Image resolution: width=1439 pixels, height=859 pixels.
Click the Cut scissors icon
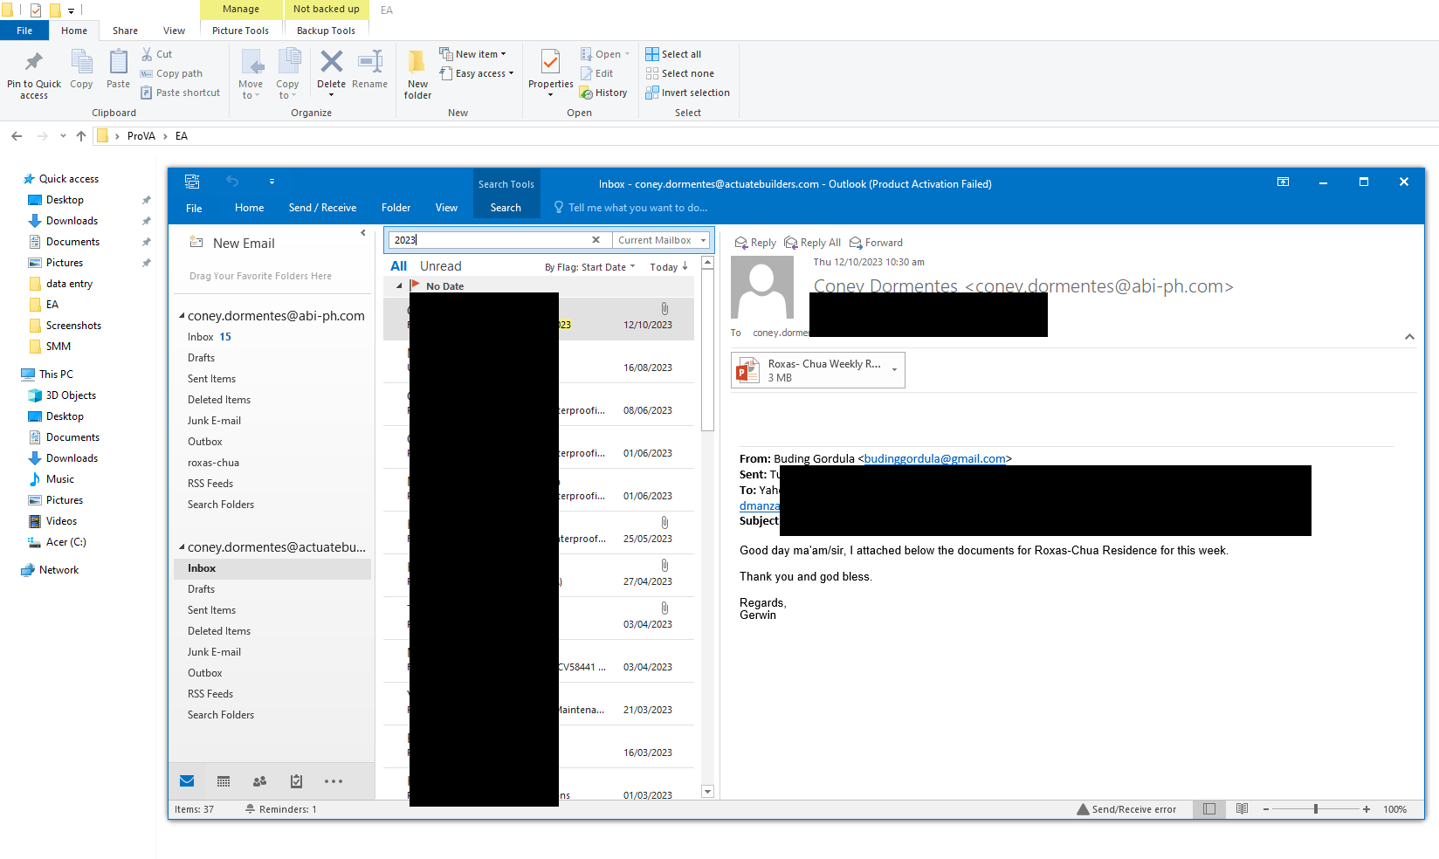tap(147, 54)
